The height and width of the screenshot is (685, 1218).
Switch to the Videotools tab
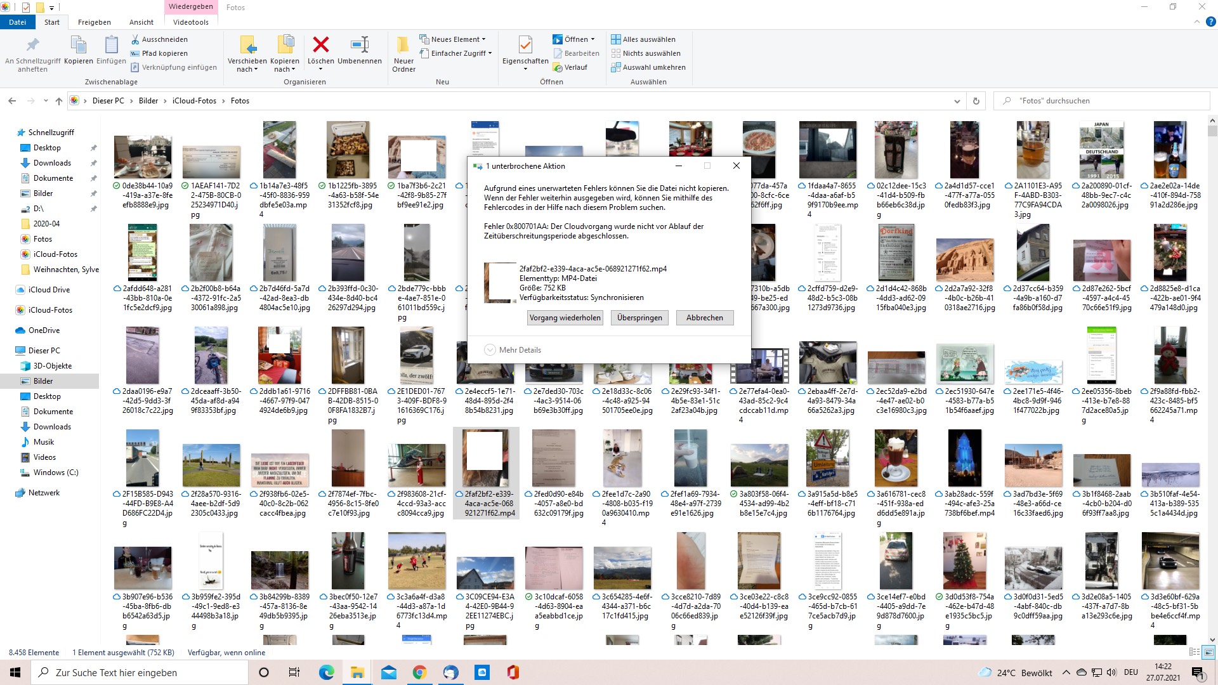coord(190,22)
